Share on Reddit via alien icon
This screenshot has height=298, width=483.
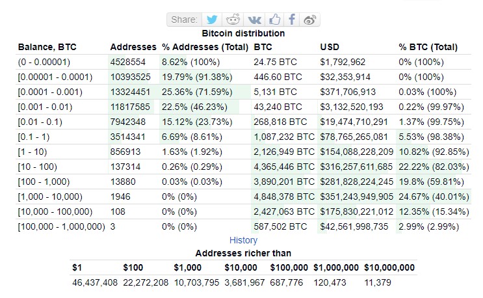pos(233,20)
